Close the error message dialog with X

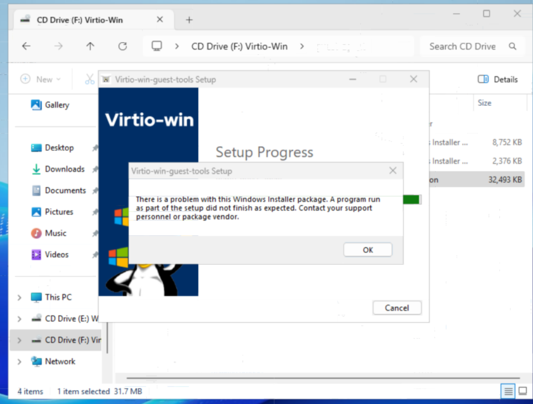tap(393, 170)
